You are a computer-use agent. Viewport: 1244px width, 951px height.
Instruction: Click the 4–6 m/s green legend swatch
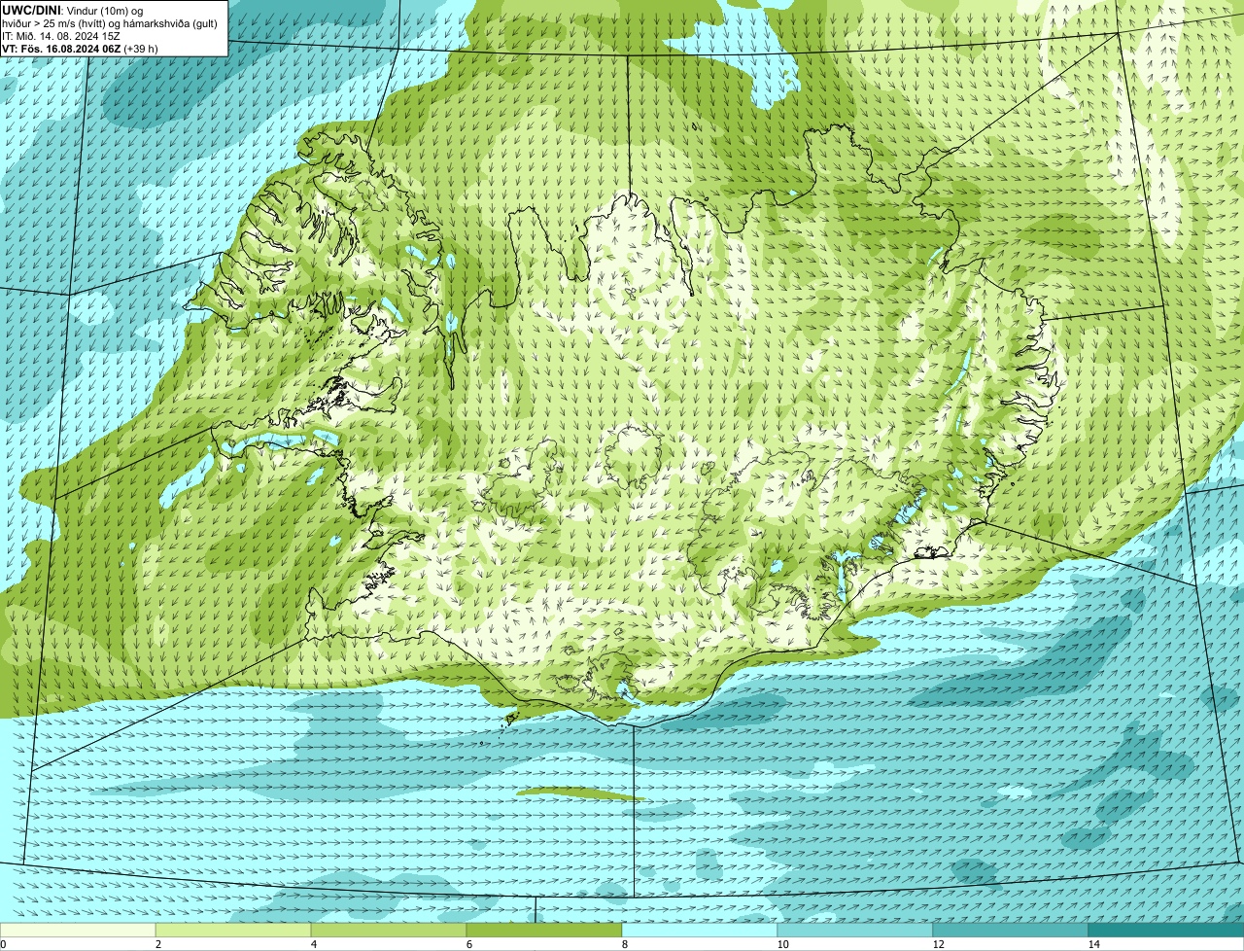click(x=389, y=930)
